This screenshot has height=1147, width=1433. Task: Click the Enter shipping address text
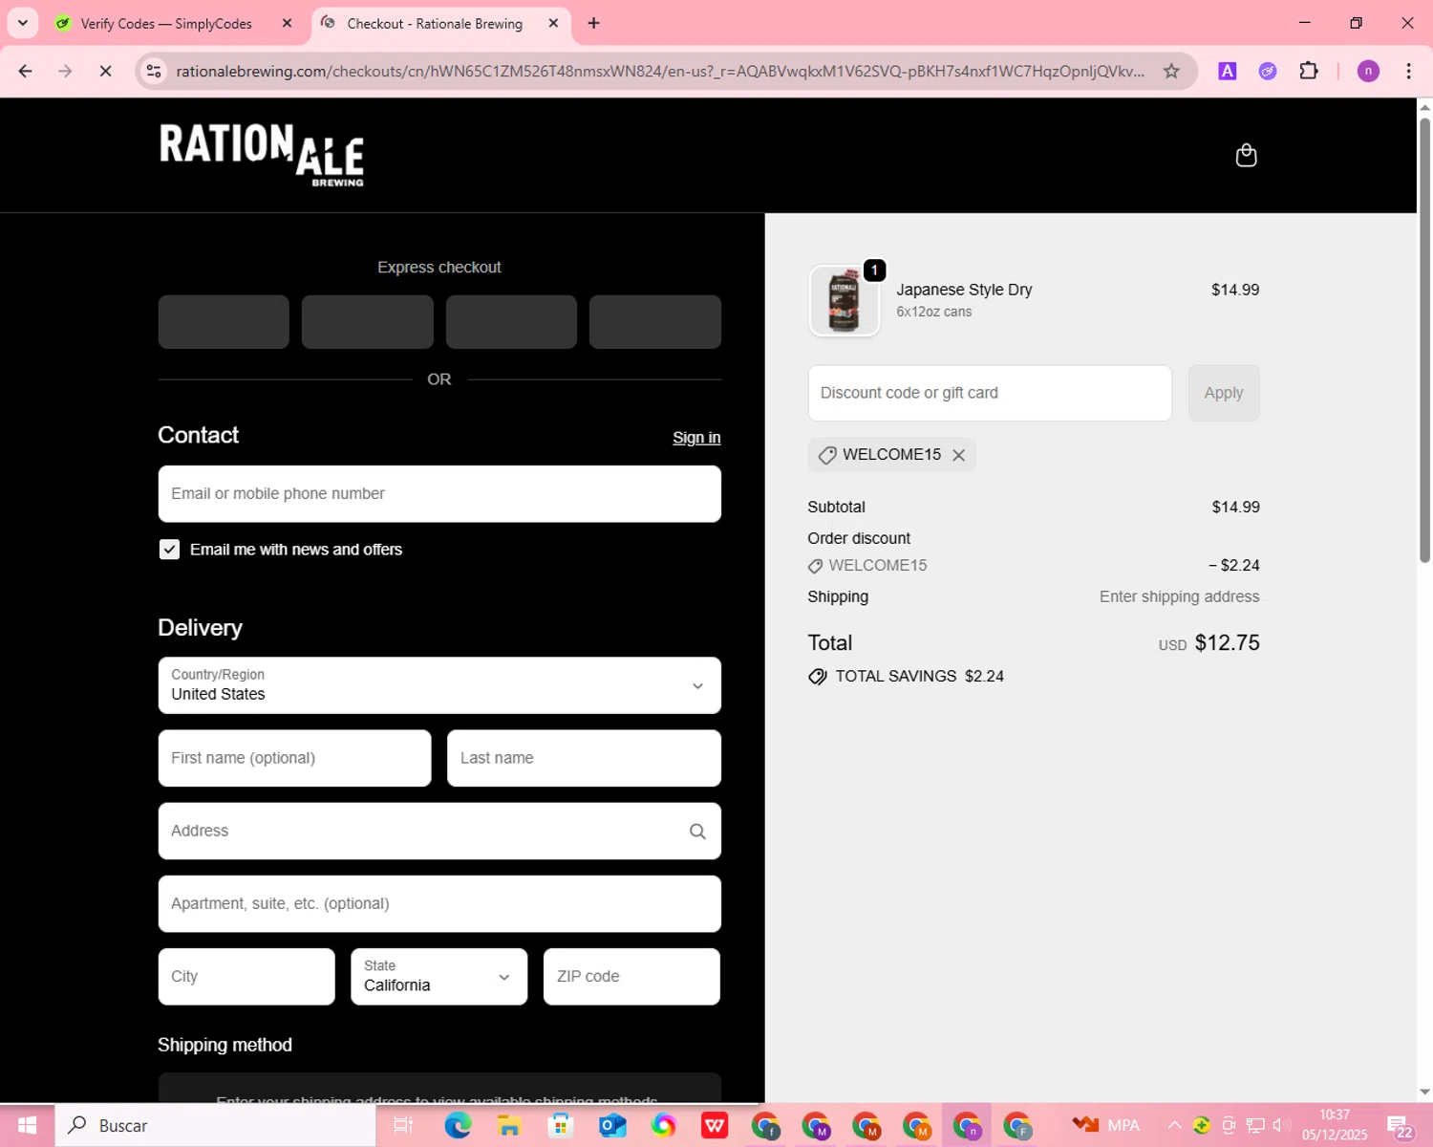(x=1179, y=596)
